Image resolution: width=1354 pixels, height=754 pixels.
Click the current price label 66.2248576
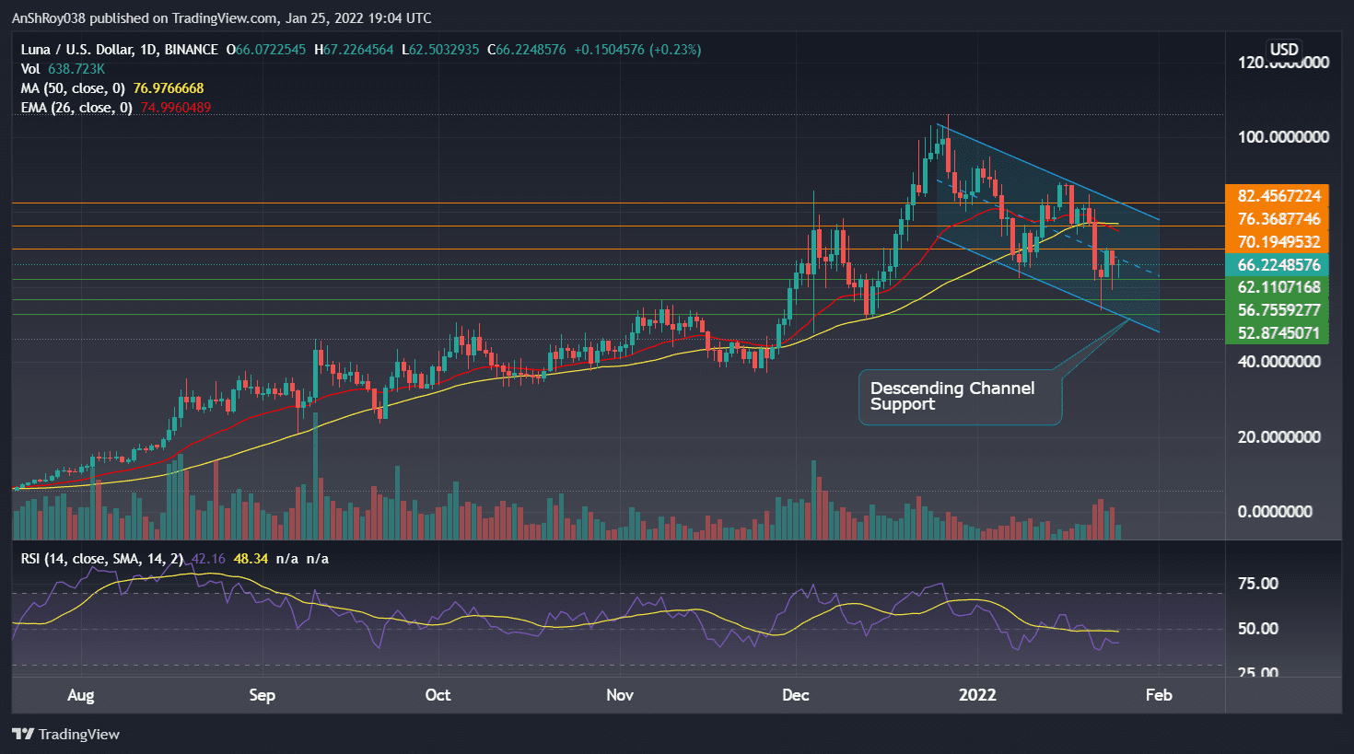coord(1278,265)
